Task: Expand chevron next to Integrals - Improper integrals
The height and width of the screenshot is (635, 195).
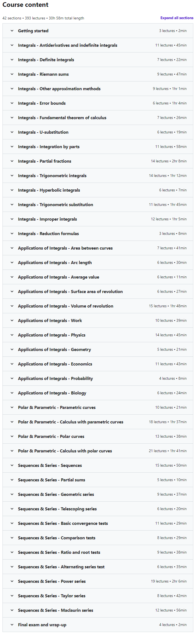Action: click(x=12, y=219)
